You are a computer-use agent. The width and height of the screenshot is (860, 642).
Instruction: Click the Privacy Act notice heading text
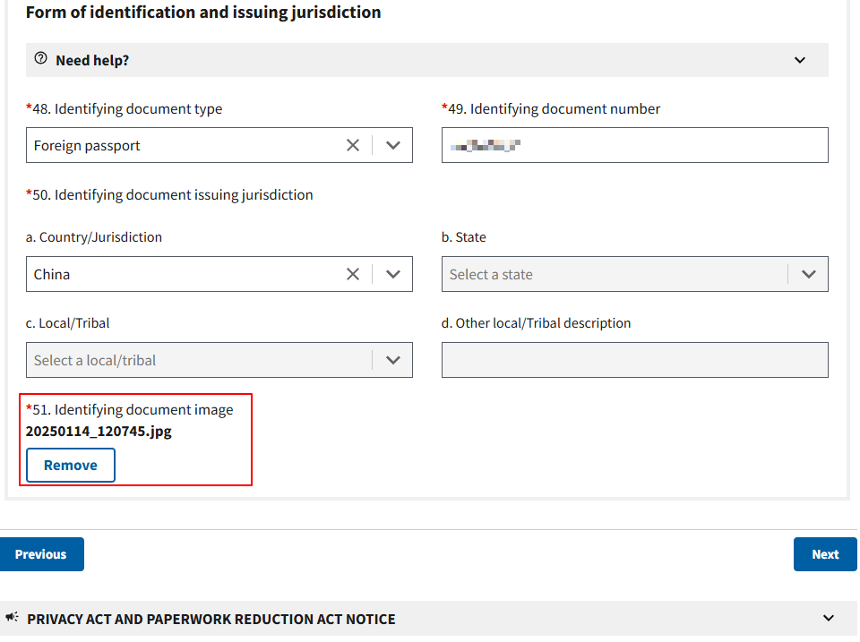pyautogui.click(x=211, y=619)
